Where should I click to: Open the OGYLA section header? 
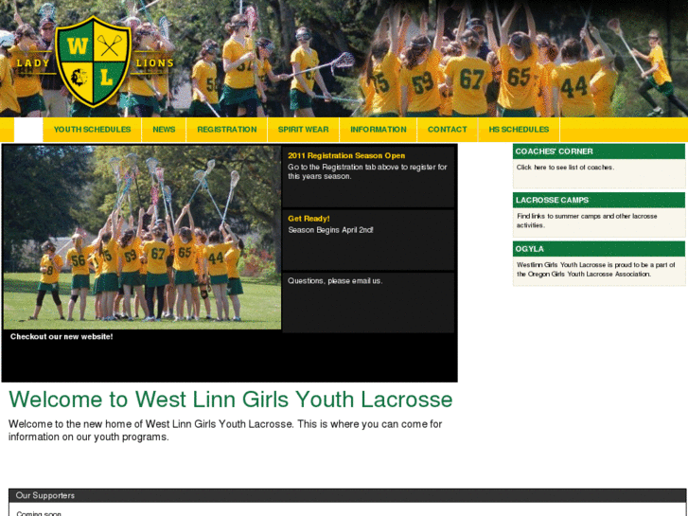(598, 249)
